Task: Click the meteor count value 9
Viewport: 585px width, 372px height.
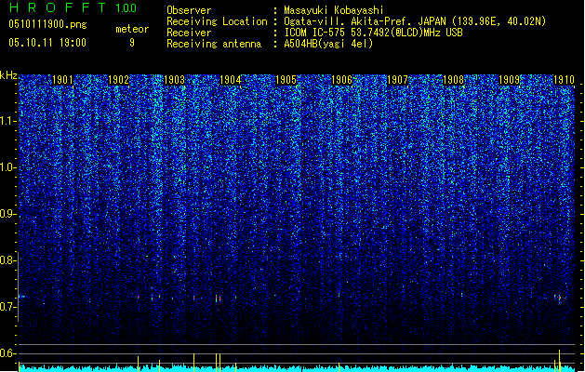Action: point(132,43)
